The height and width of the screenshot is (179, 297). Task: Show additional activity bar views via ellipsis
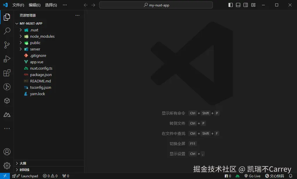click(x=7, y=129)
